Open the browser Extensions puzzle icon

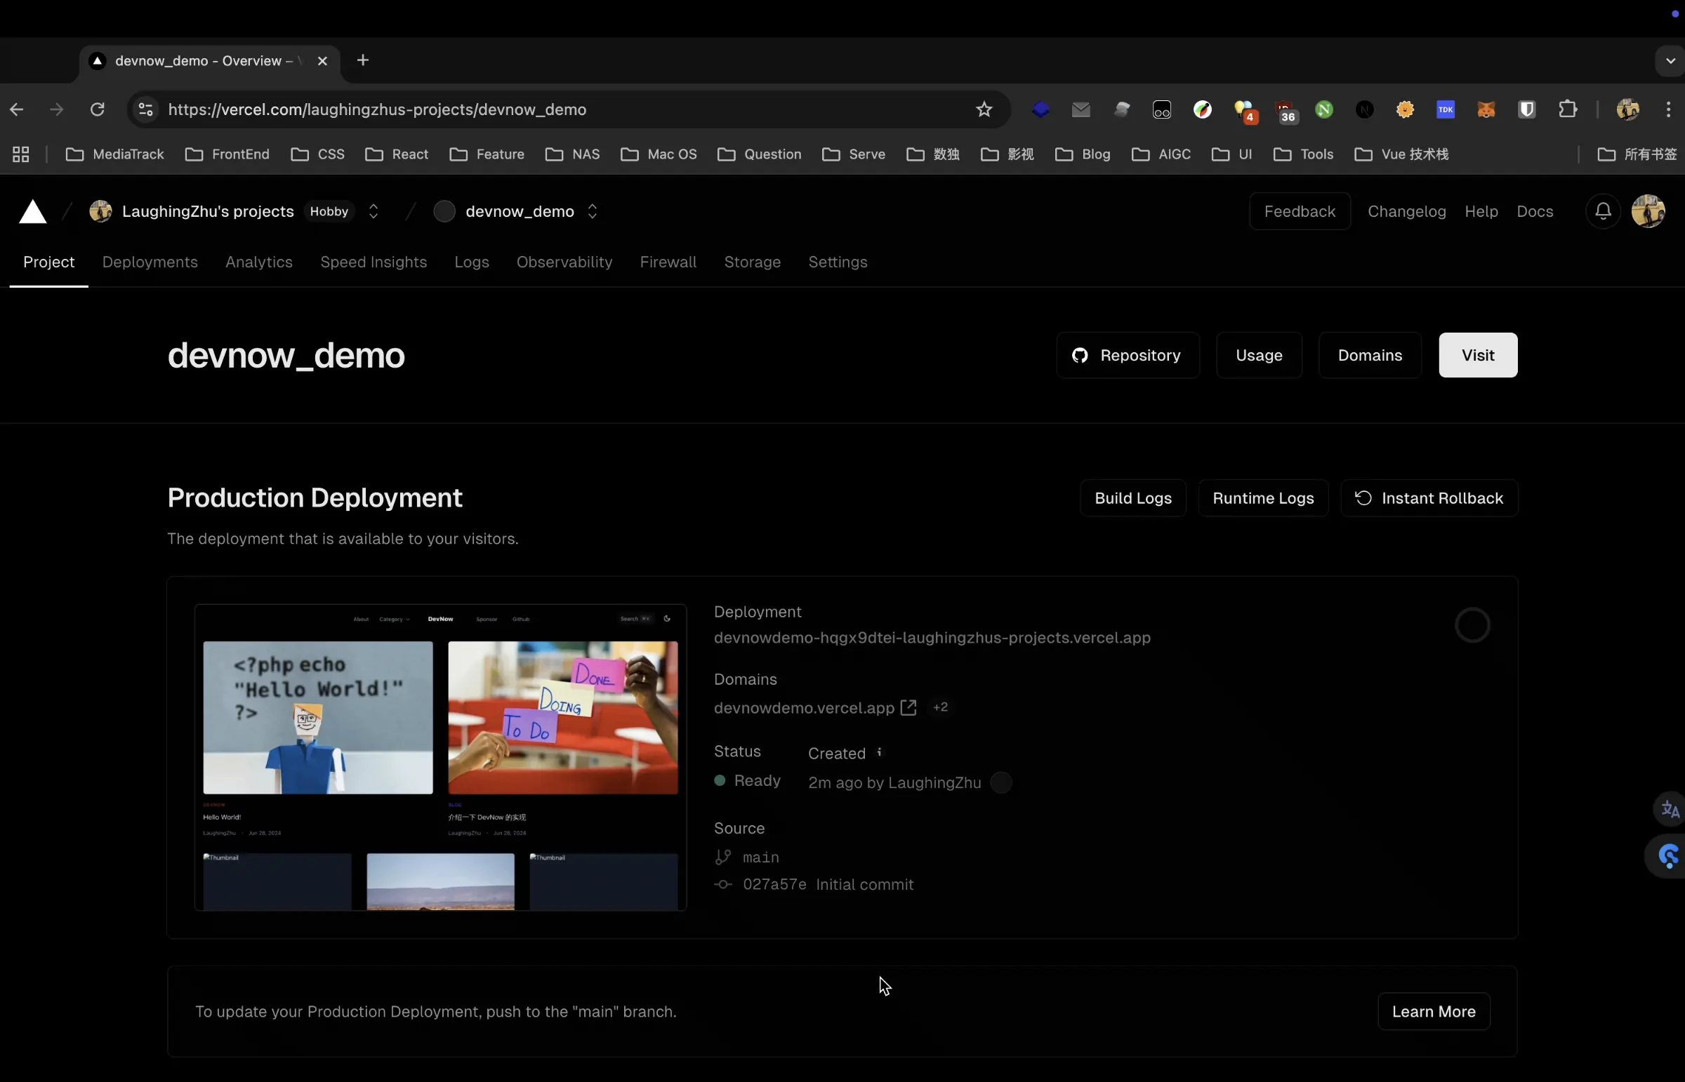point(1568,109)
